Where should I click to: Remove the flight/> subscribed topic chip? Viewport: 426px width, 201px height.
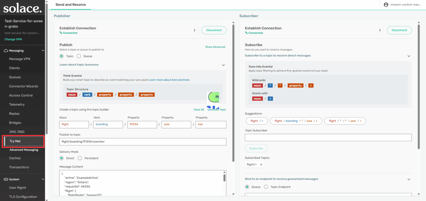pos(261,164)
